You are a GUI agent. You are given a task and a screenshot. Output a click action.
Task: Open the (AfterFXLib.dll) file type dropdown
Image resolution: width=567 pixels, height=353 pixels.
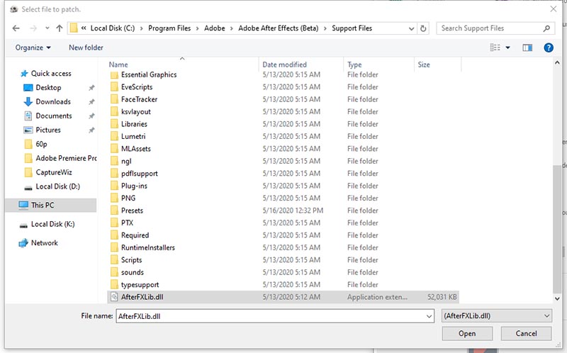[x=497, y=316]
